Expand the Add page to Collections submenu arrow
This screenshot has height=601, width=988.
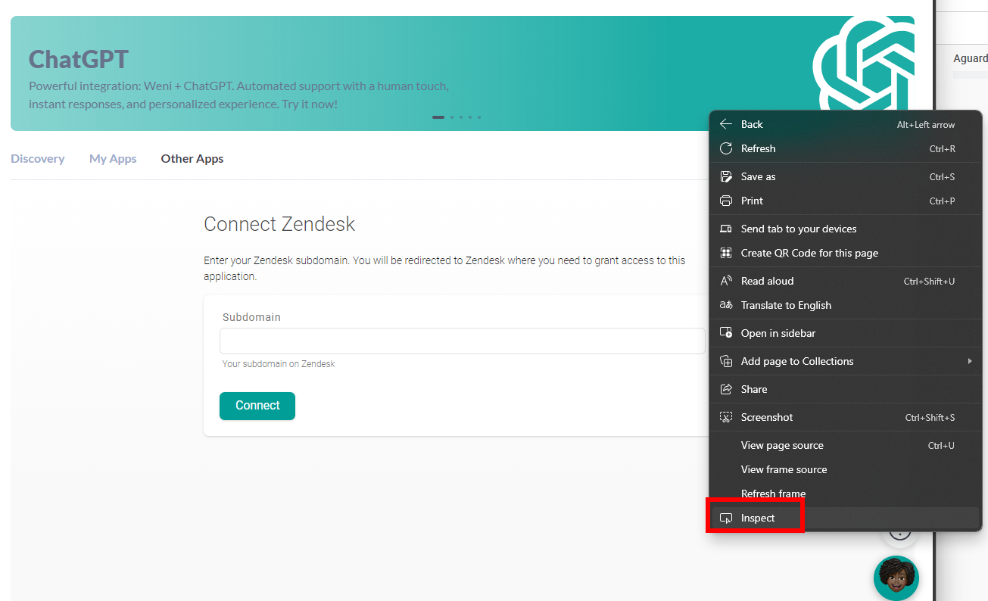click(969, 361)
